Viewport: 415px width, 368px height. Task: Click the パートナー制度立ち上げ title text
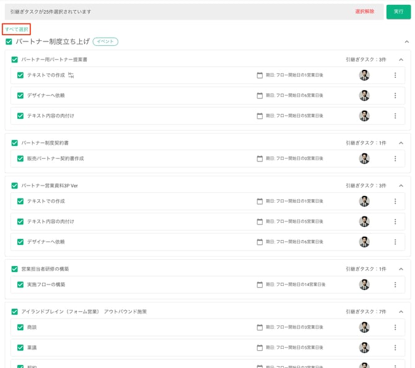[53, 41]
